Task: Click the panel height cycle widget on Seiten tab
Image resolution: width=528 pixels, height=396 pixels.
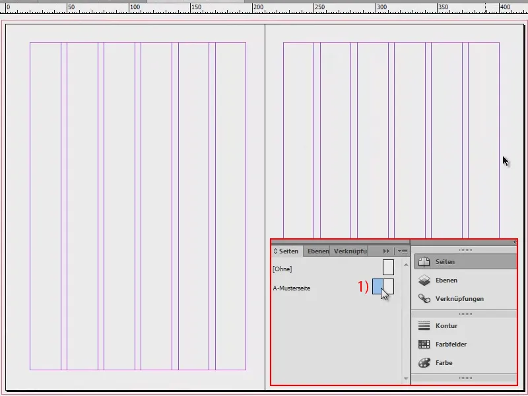Action: pyautogui.click(x=276, y=251)
